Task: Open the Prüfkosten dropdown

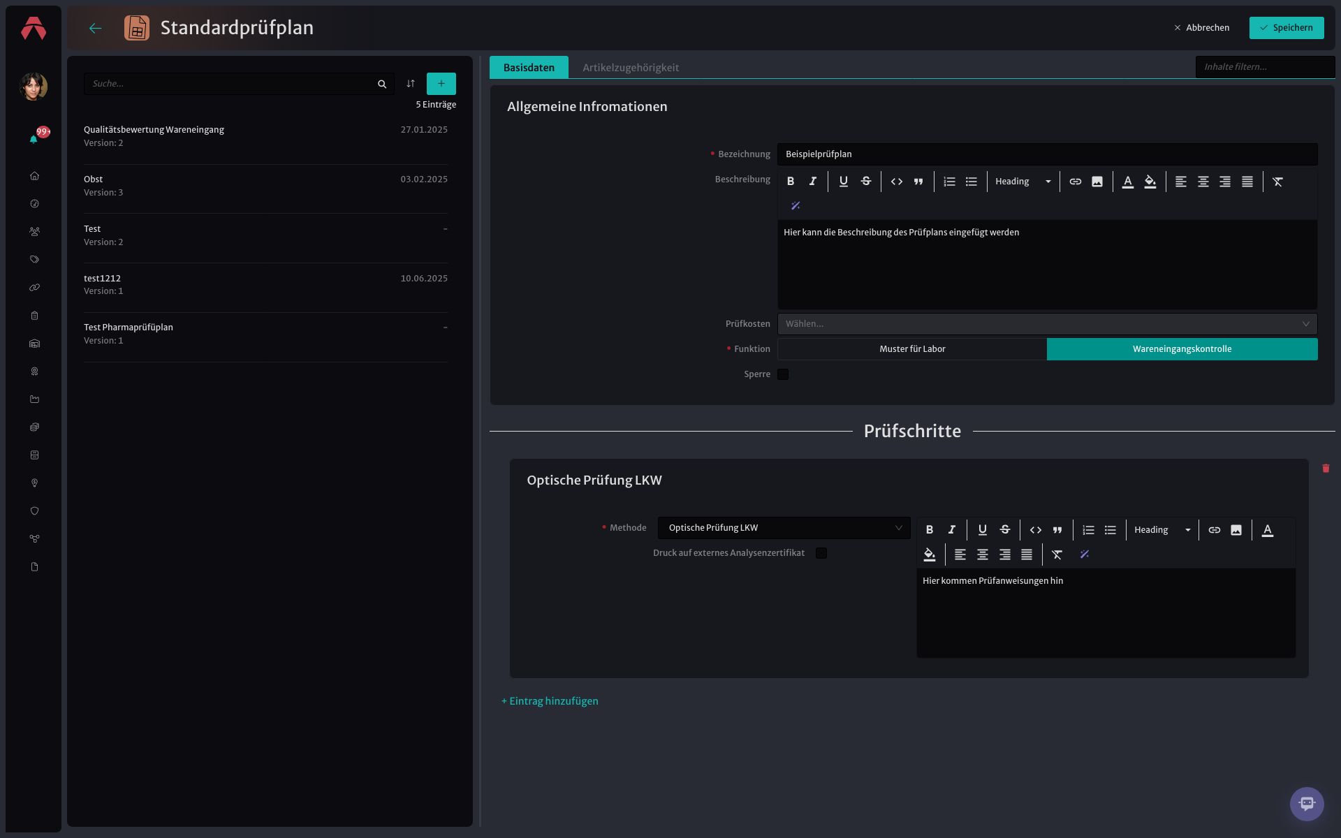Action: click(x=1048, y=324)
